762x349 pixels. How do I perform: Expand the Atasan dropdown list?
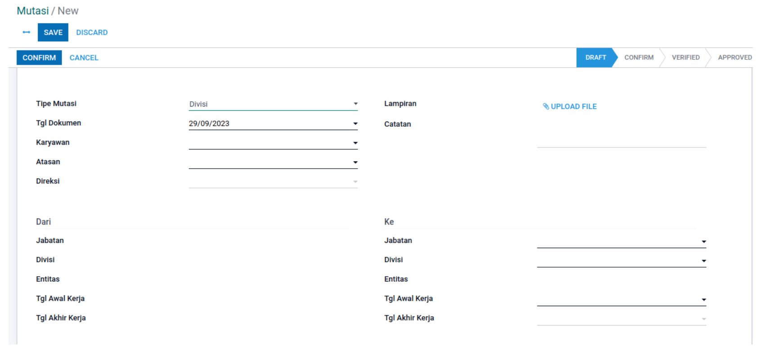(355, 162)
